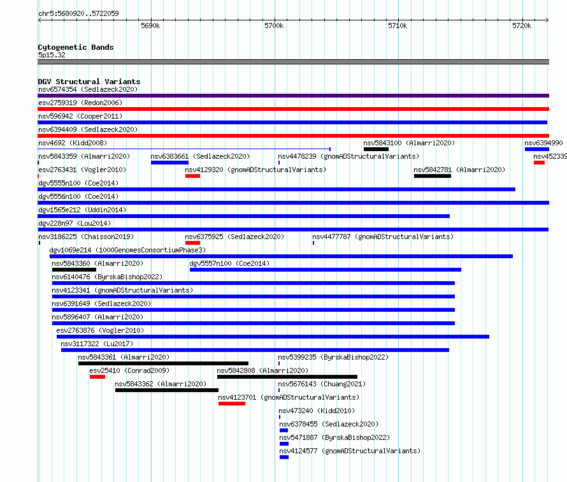Open nsv6383661 (Sedlazeck2020) blue feature

[169, 163]
